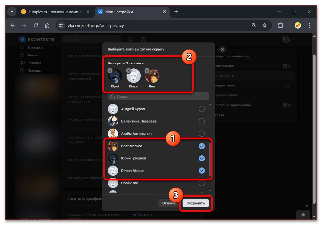
Task: Click the ВКонтакте logo
Action: [x=37, y=39]
